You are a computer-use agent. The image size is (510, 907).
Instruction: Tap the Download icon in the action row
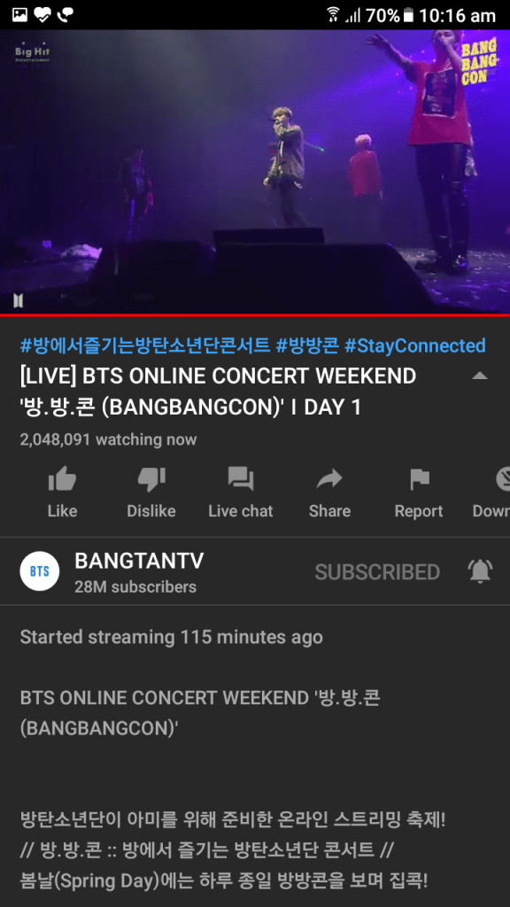503,479
